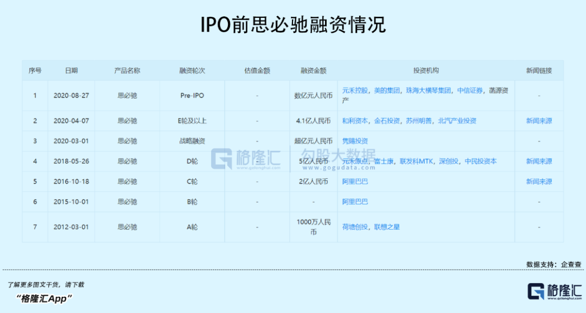
Task: Click the date cell 2018-05-26
Action: pos(72,161)
